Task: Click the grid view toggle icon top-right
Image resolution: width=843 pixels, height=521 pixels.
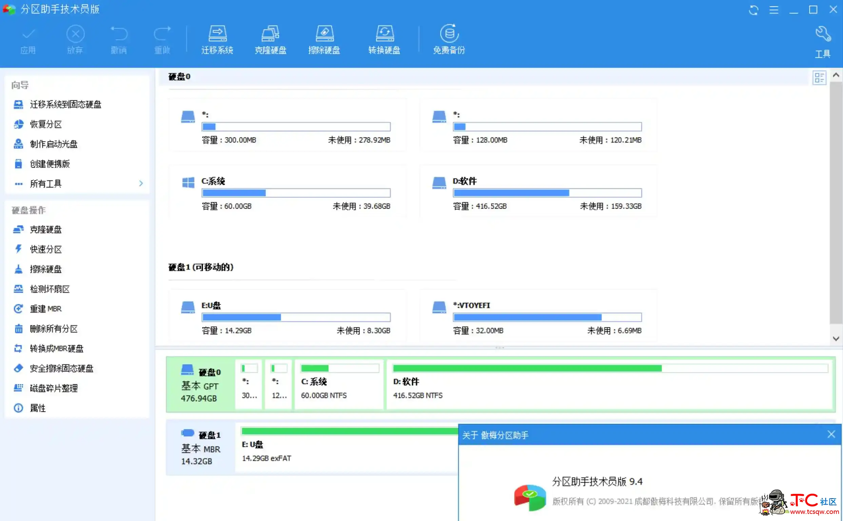Action: [820, 77]
